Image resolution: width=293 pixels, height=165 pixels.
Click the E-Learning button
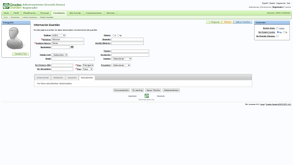point(137,90)
